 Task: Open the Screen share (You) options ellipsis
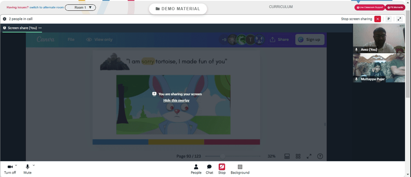(x=40, y=28)
